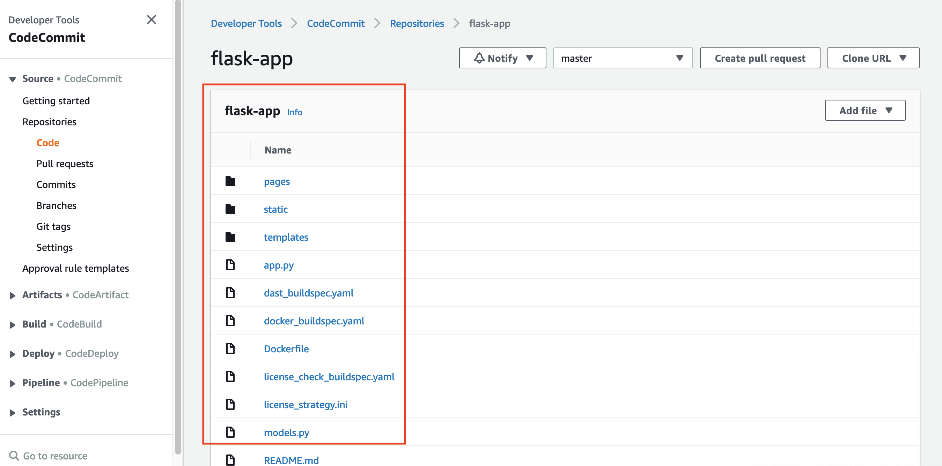Click the CodeCommit breadcrumb link
Image resolution: width=942 pixels, height=466 pixels.
336,23
